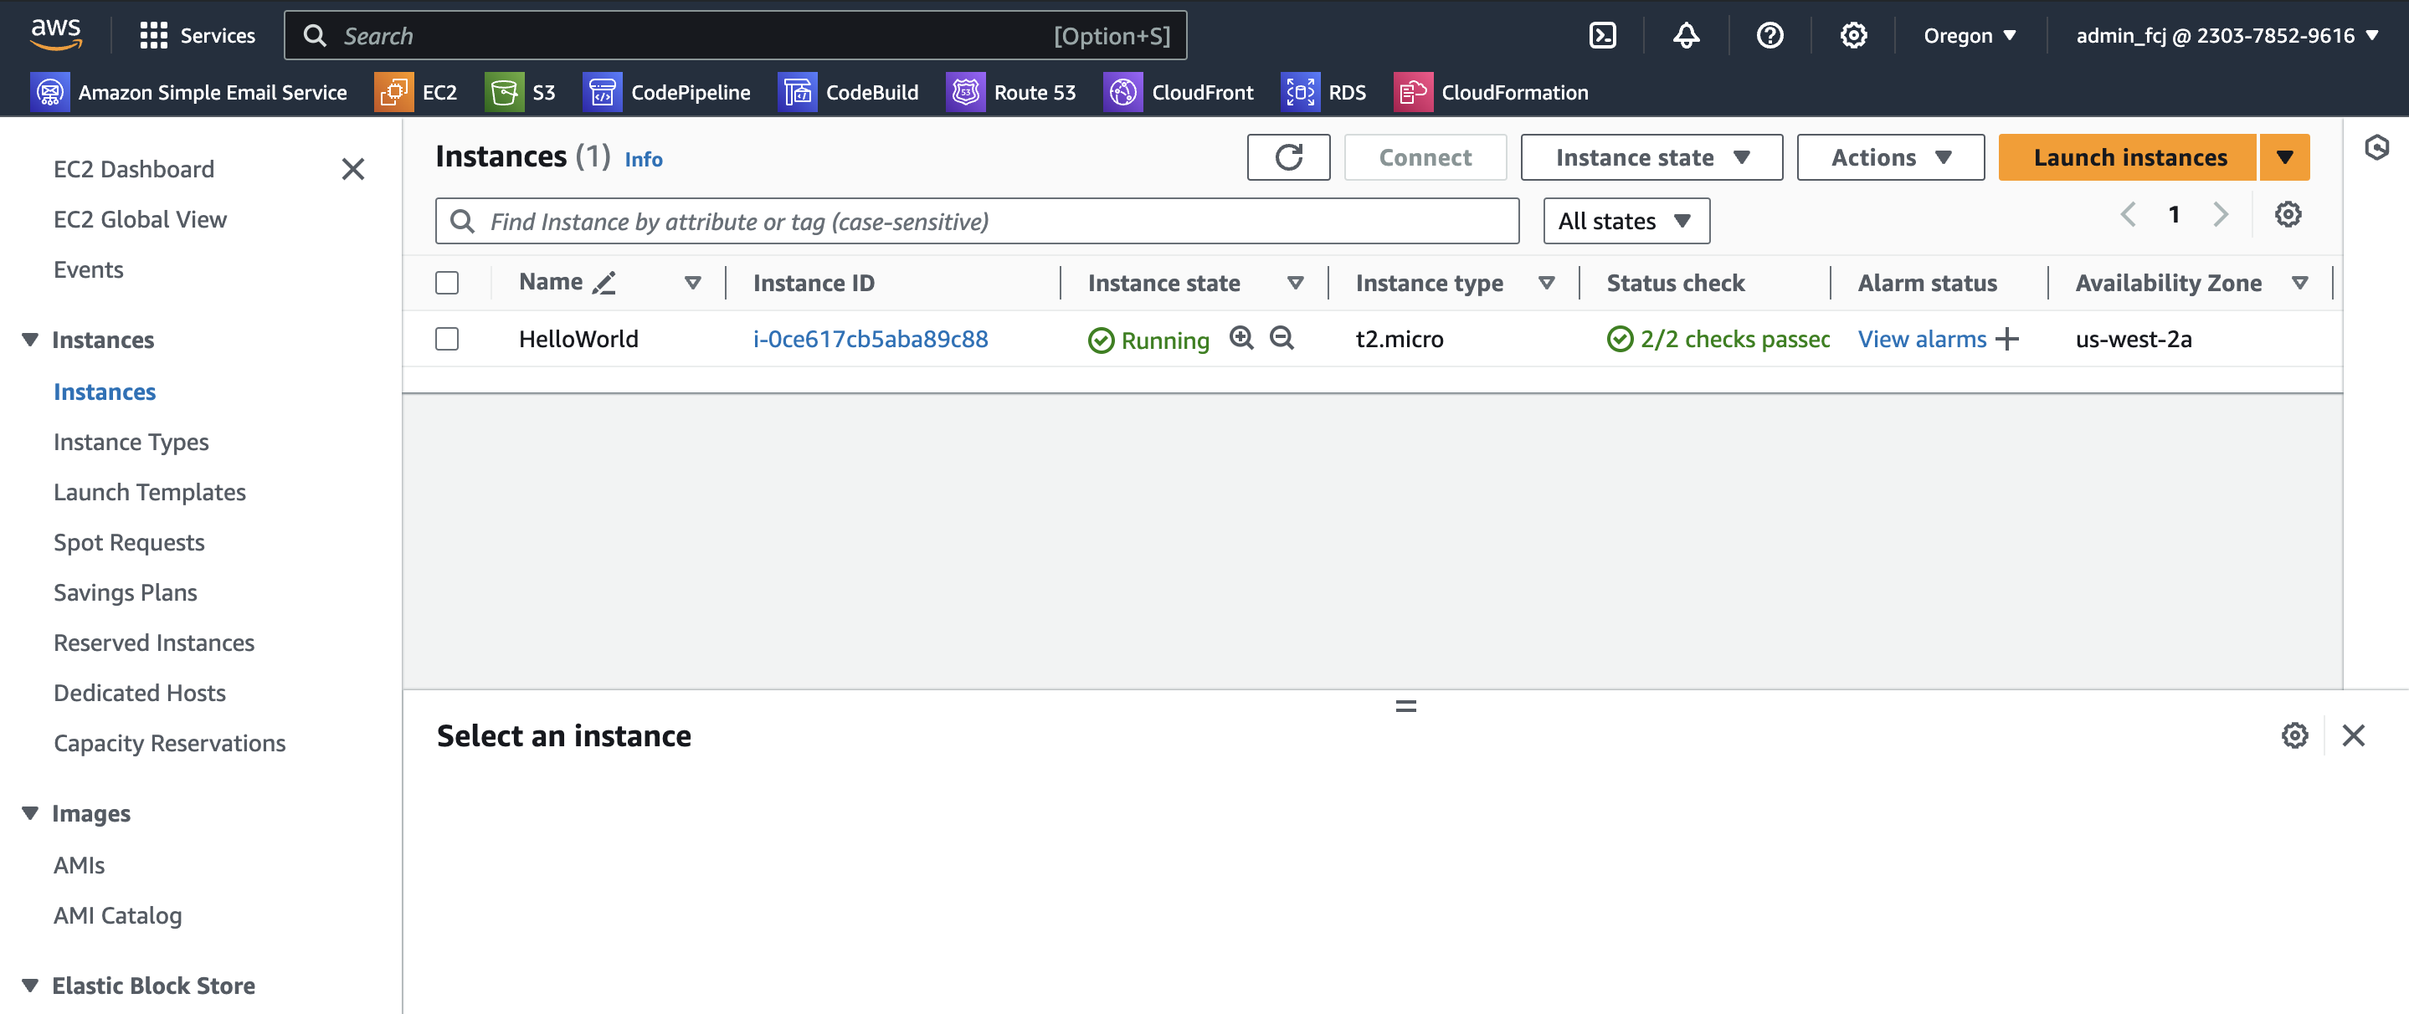Select all instances checkbox in header
The image size is (2409, 1014).
pos(447,282)
